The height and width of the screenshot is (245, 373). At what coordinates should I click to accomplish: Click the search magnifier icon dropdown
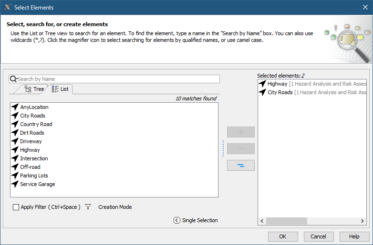click(13, 79)
